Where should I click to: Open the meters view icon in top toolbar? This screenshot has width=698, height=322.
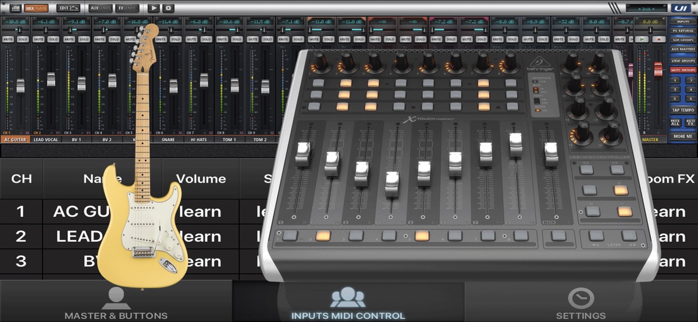tap(15, 8)
